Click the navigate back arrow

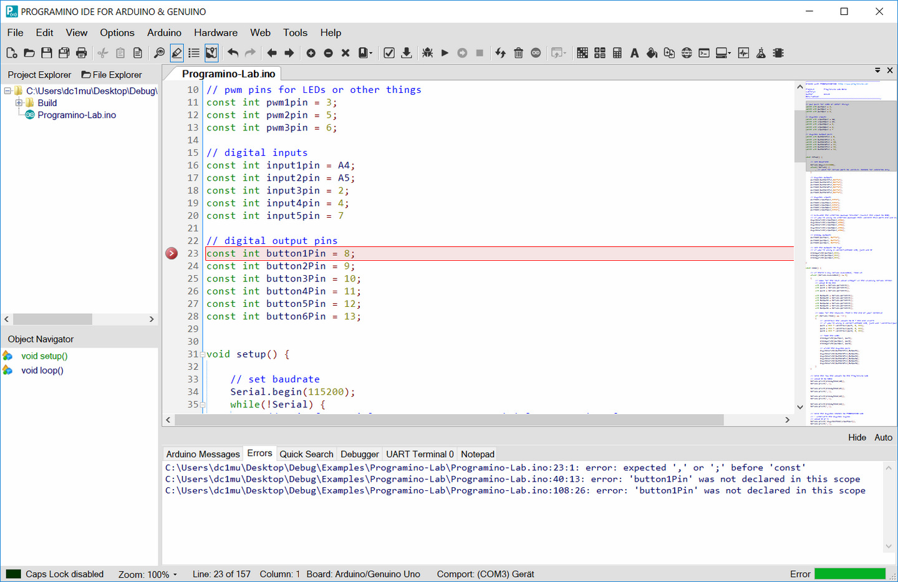pos(272,53)
